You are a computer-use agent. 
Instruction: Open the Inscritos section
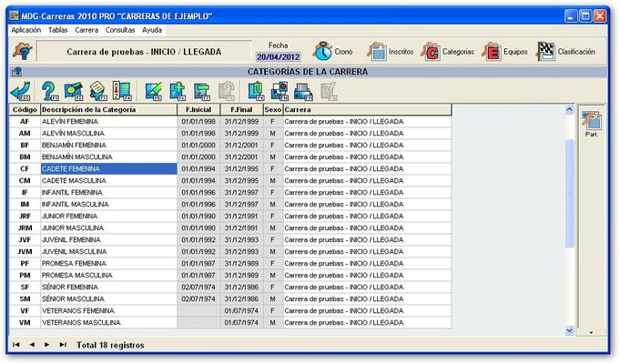point(390,51)
